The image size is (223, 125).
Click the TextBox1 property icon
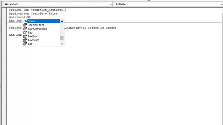pos(25,36)
